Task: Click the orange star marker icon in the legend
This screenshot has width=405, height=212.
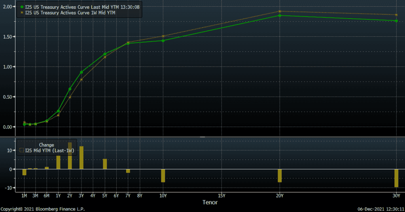Action: 22,13
